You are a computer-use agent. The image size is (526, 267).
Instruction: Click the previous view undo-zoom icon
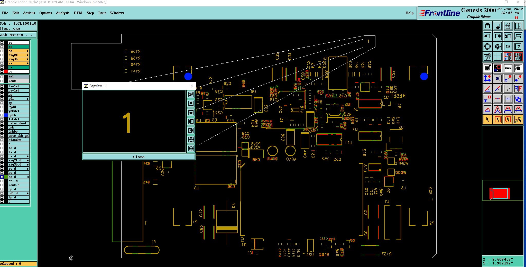coord(508,36)
